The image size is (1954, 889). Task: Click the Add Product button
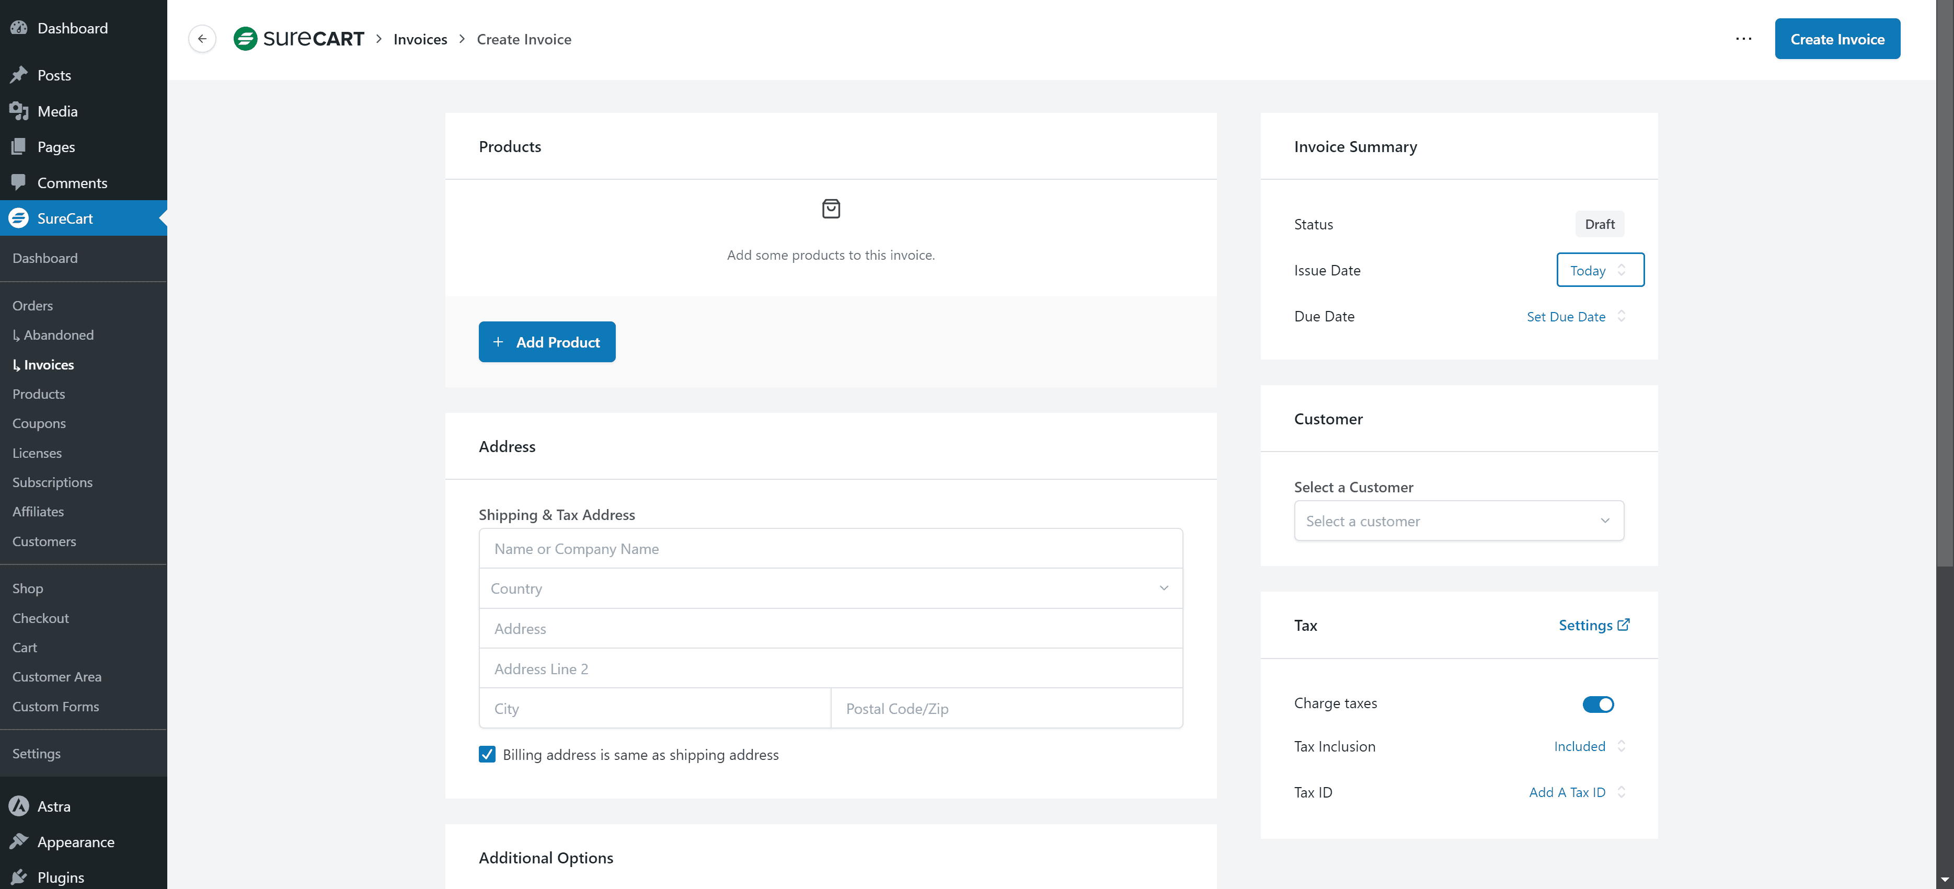pos(546,342)
